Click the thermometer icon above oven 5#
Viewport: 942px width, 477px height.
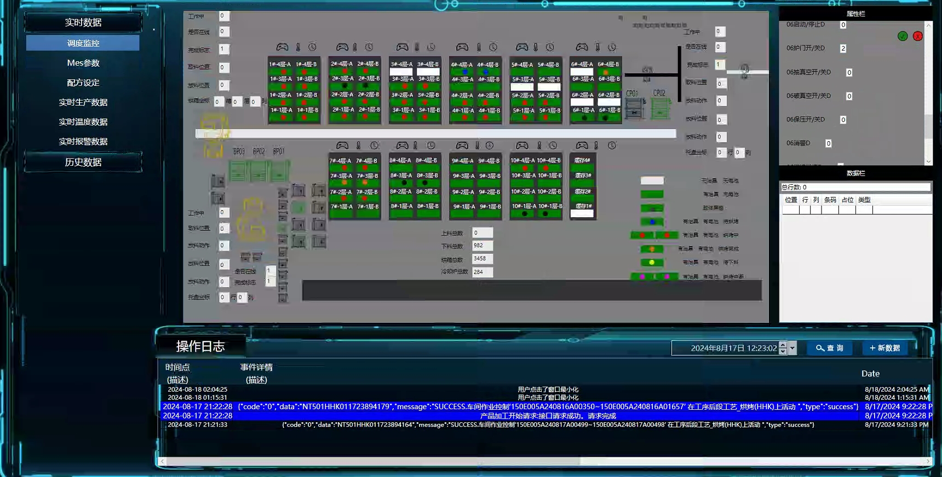pos(536,48)
